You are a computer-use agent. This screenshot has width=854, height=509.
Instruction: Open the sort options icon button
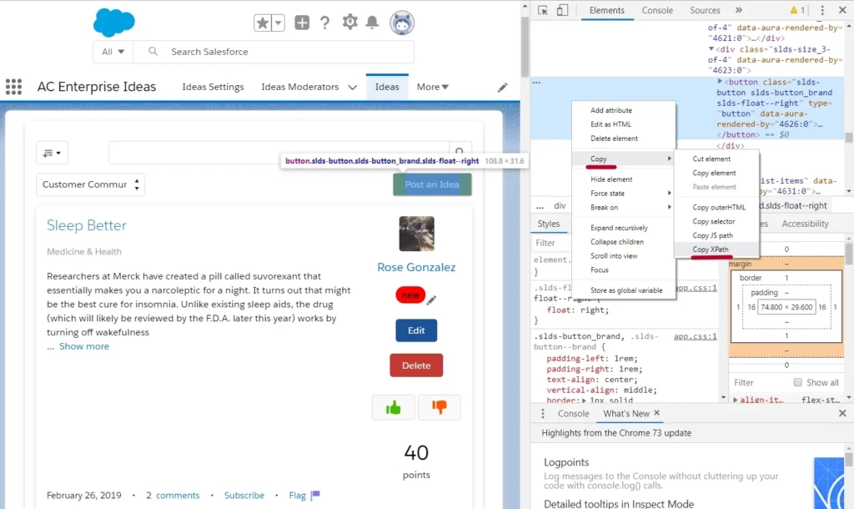coord(53,153)
